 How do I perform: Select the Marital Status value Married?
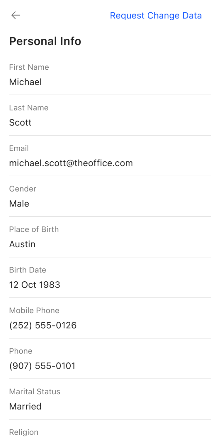coord(25,406)
